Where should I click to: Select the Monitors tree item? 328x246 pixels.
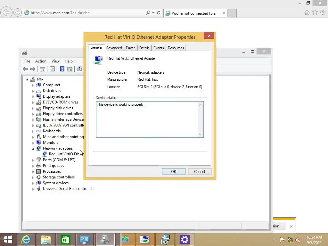coord(51,143)
